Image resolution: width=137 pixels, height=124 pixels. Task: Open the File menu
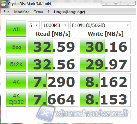pyautogui.click(x=6, y=12)
